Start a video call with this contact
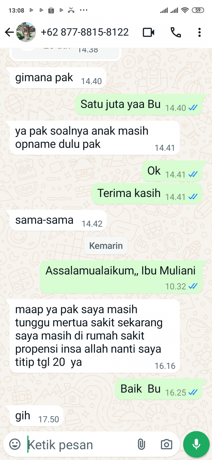 149,32
